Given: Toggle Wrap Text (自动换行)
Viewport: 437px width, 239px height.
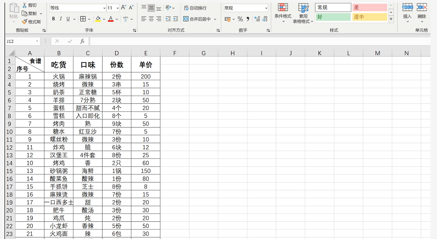Looking at the screenshot, I should click(195, 8).
